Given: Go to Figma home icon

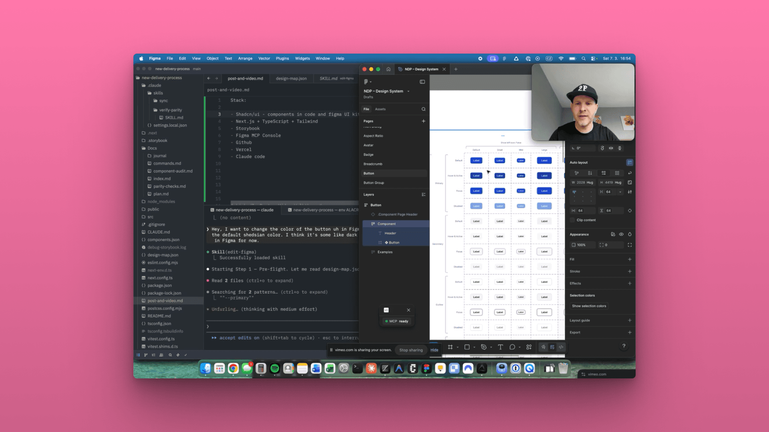Looking at the screenshot, I should [388, 69].
